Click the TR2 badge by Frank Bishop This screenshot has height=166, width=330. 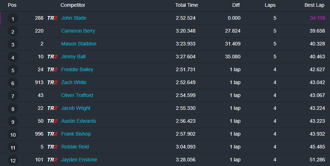click(x=52, y=134)
